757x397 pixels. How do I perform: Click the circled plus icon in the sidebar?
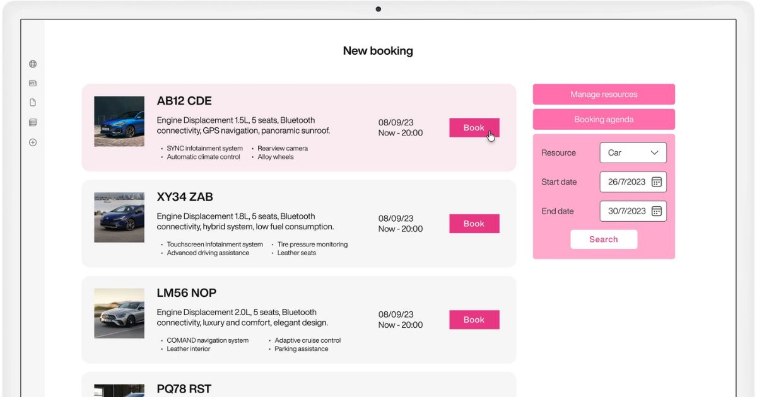[33, 142]
